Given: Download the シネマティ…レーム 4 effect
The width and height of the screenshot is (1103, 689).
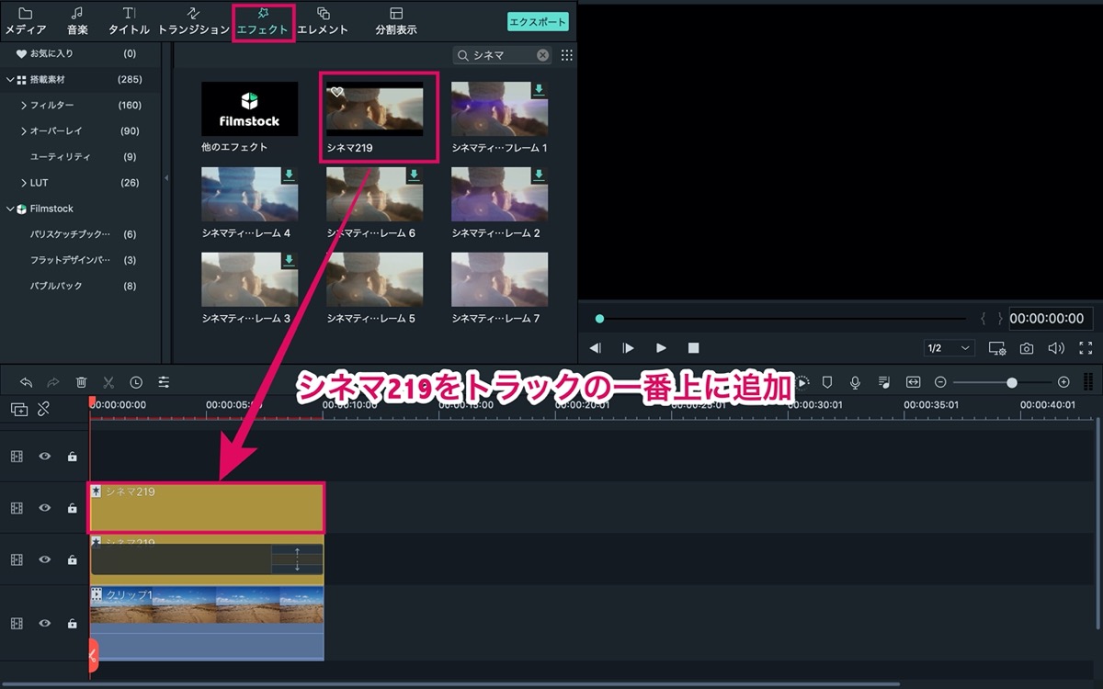Looking at the screenshot, I should (289, 175).
